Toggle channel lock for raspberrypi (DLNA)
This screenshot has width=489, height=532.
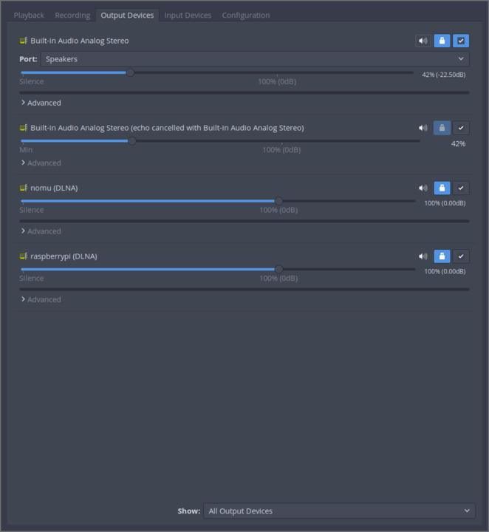tap(442, 256)
